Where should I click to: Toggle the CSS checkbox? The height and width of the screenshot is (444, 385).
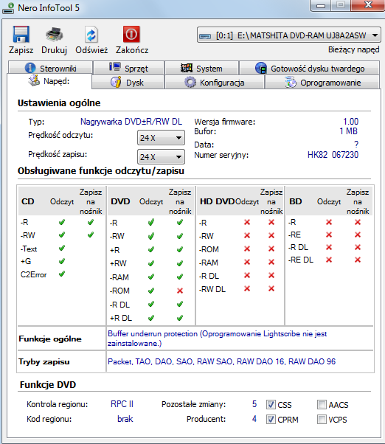coord(271,404)
